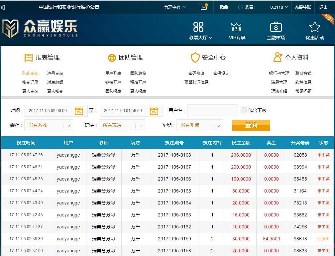The image size is (335, 256).
Task: Select 追号查询 under 报表管理
Action: [55, 73]
